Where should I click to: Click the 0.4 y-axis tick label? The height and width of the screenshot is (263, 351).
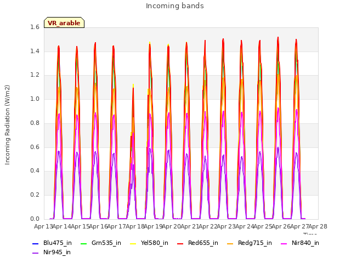tap(35, 171)
